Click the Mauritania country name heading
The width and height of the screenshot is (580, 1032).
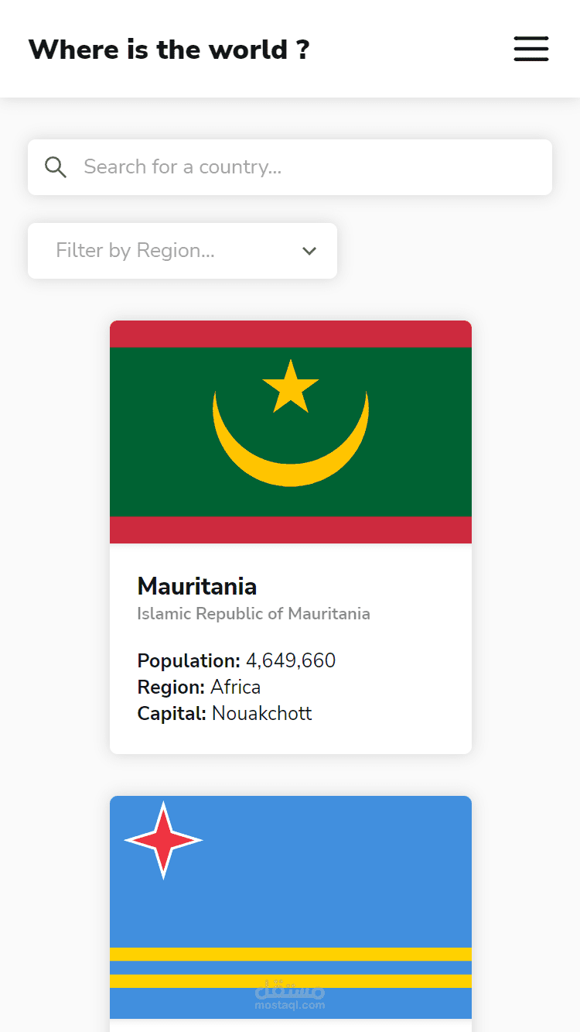(x=197, y=586)
